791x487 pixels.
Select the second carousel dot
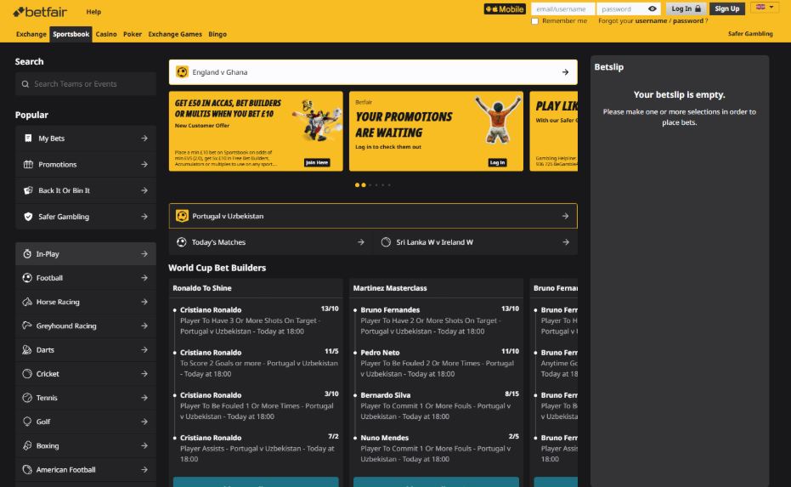364,185
